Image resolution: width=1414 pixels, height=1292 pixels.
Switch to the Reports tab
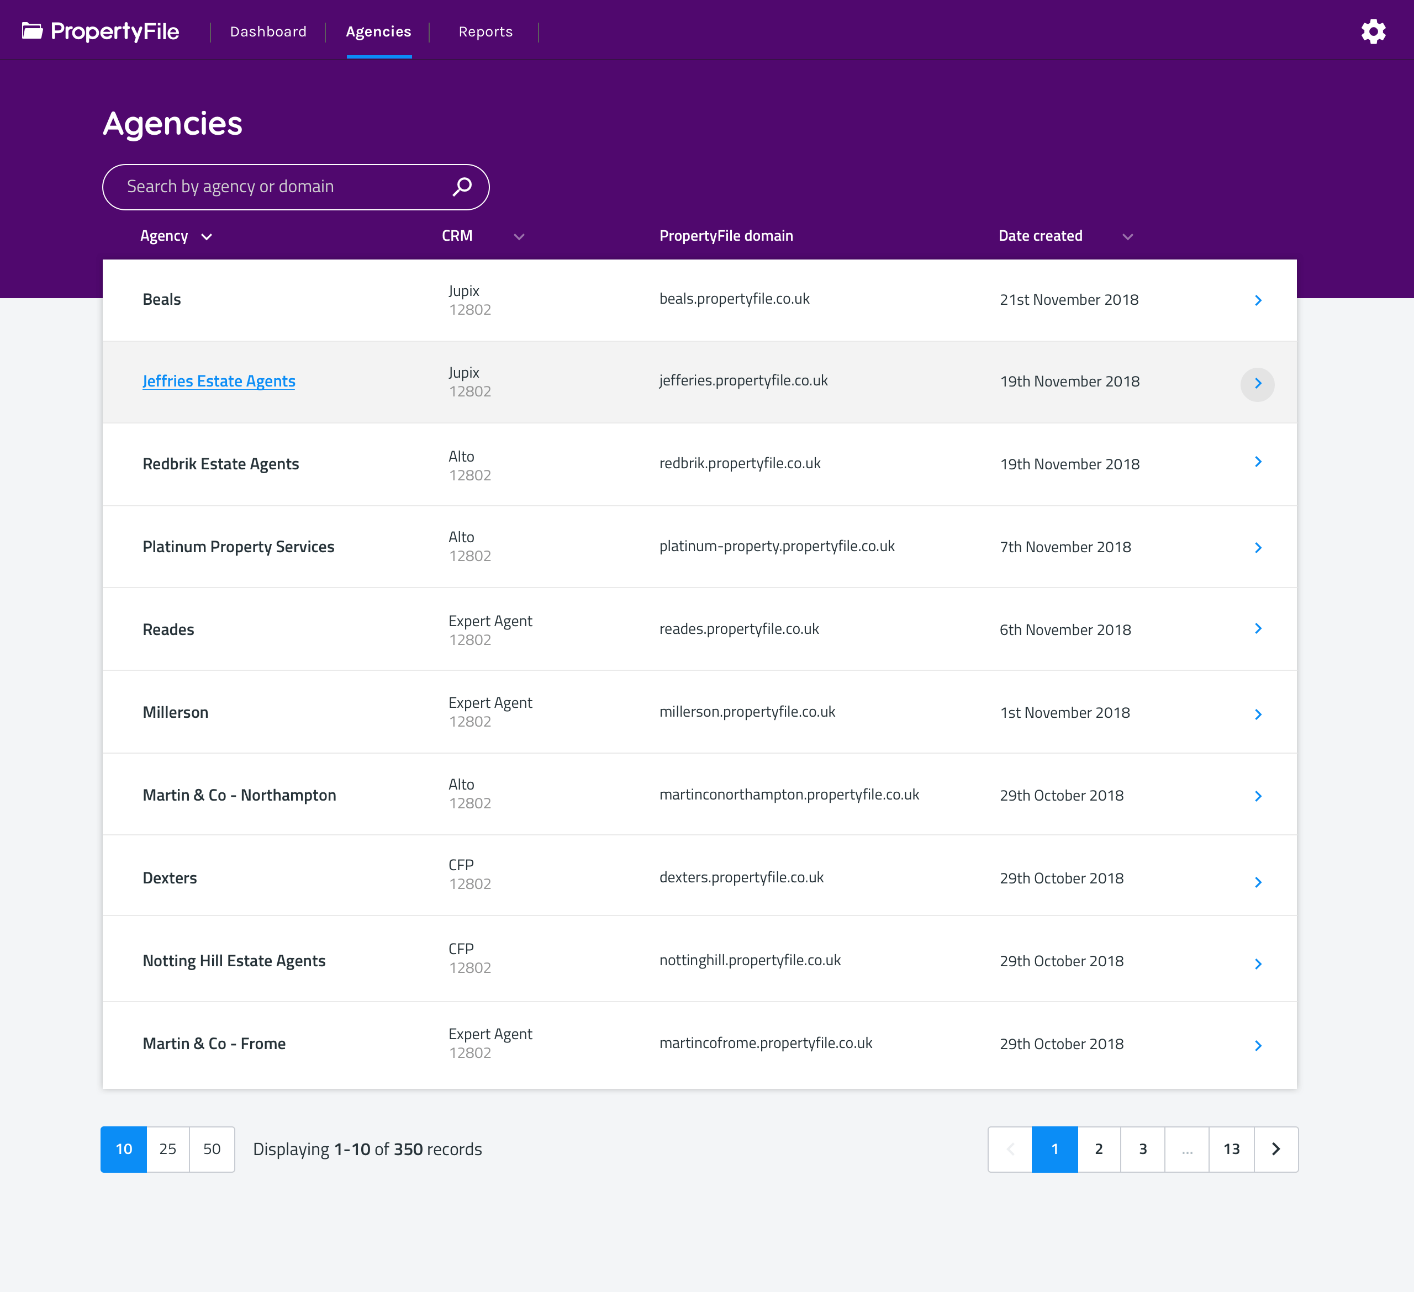coord(486,31)
